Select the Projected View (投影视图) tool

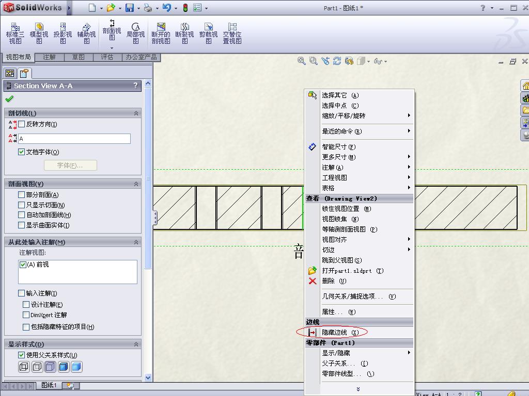[63, 34]
